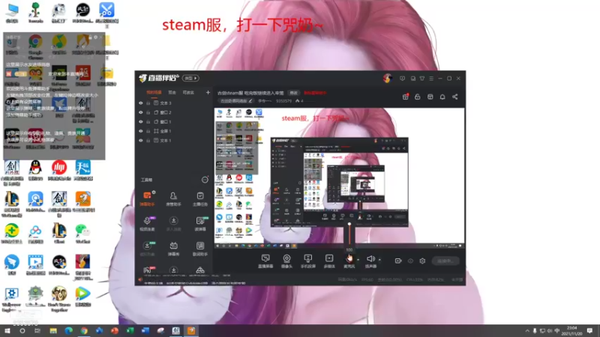
Task: Open the user avatar in title bar
Action: point(387,79)
